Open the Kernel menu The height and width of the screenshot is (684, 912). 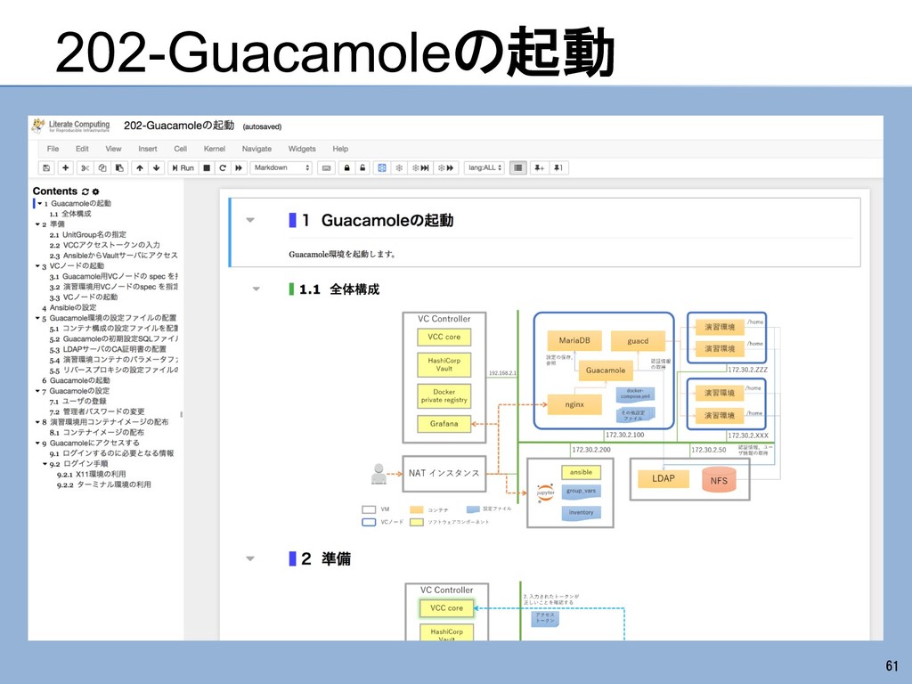coord(215,149)
